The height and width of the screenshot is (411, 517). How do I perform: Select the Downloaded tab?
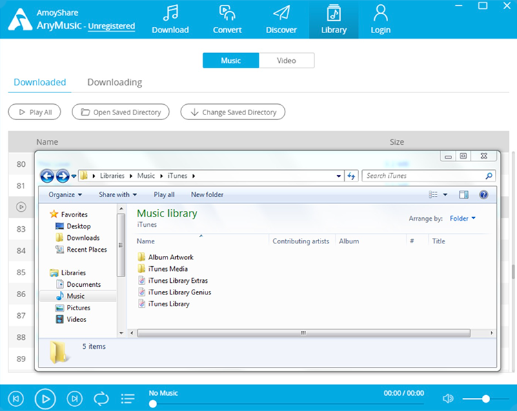tap(40, 82)
